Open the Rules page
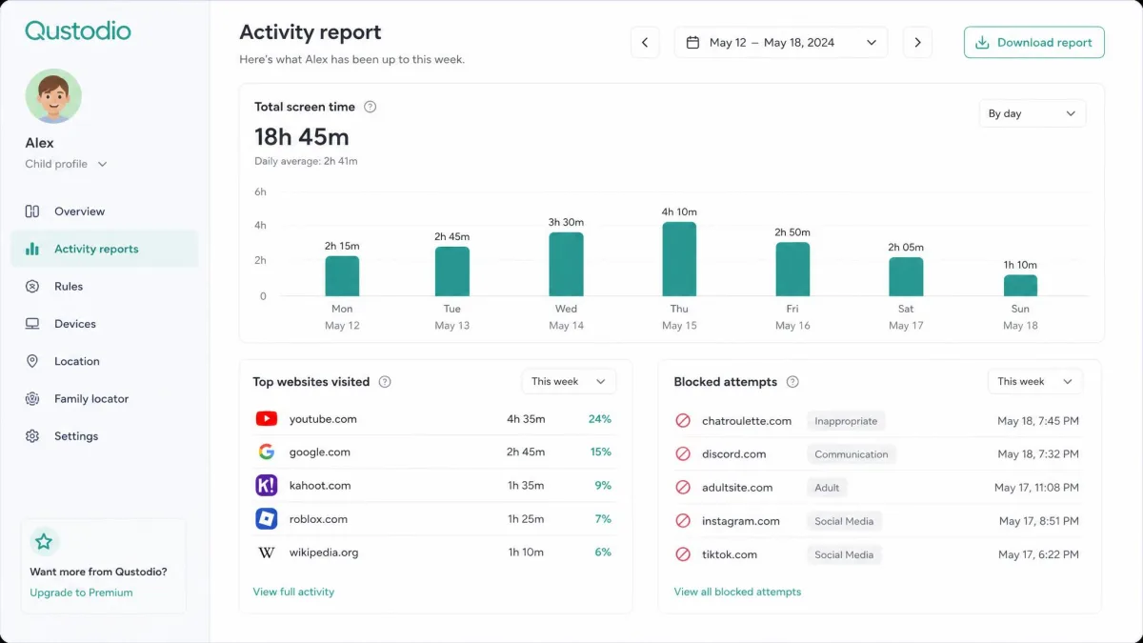Screen dimensions: 1143x643 point(69,286)
